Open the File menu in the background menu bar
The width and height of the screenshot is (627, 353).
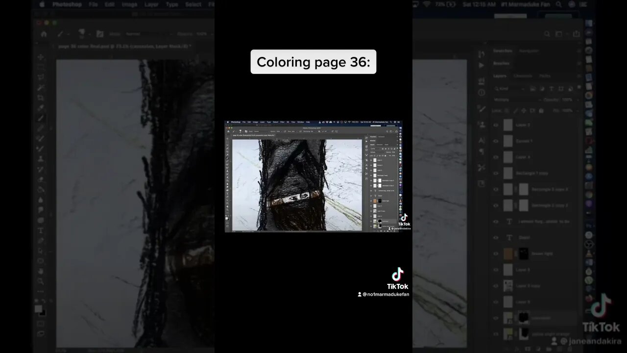(93, 4)
